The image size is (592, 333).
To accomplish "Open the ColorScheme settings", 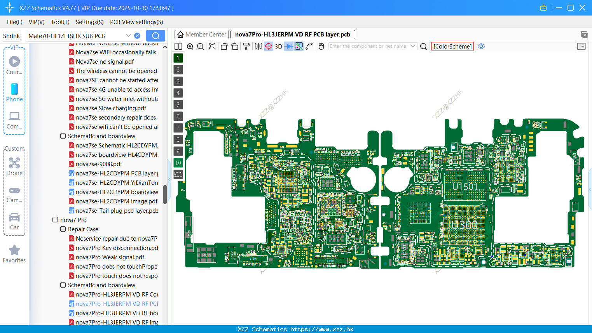I will coord(452,46).
